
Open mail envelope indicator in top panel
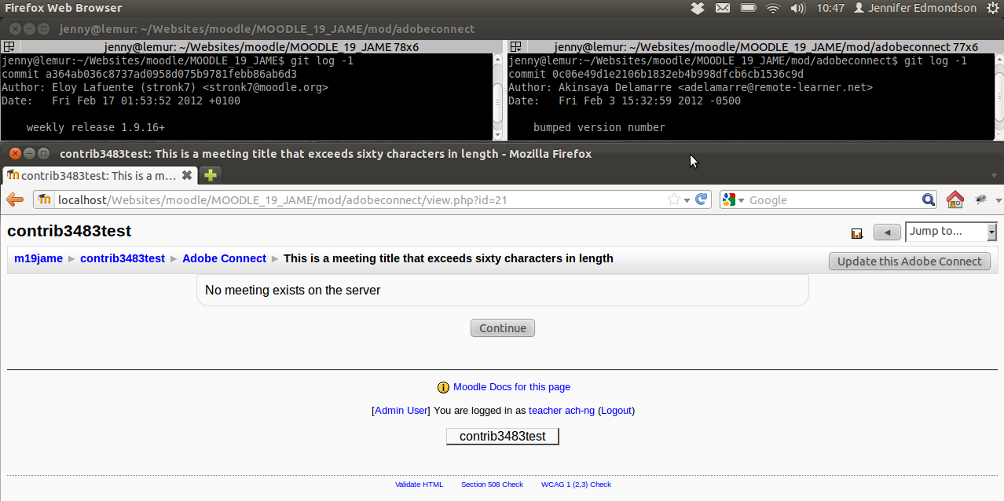(x=723, y=8)
